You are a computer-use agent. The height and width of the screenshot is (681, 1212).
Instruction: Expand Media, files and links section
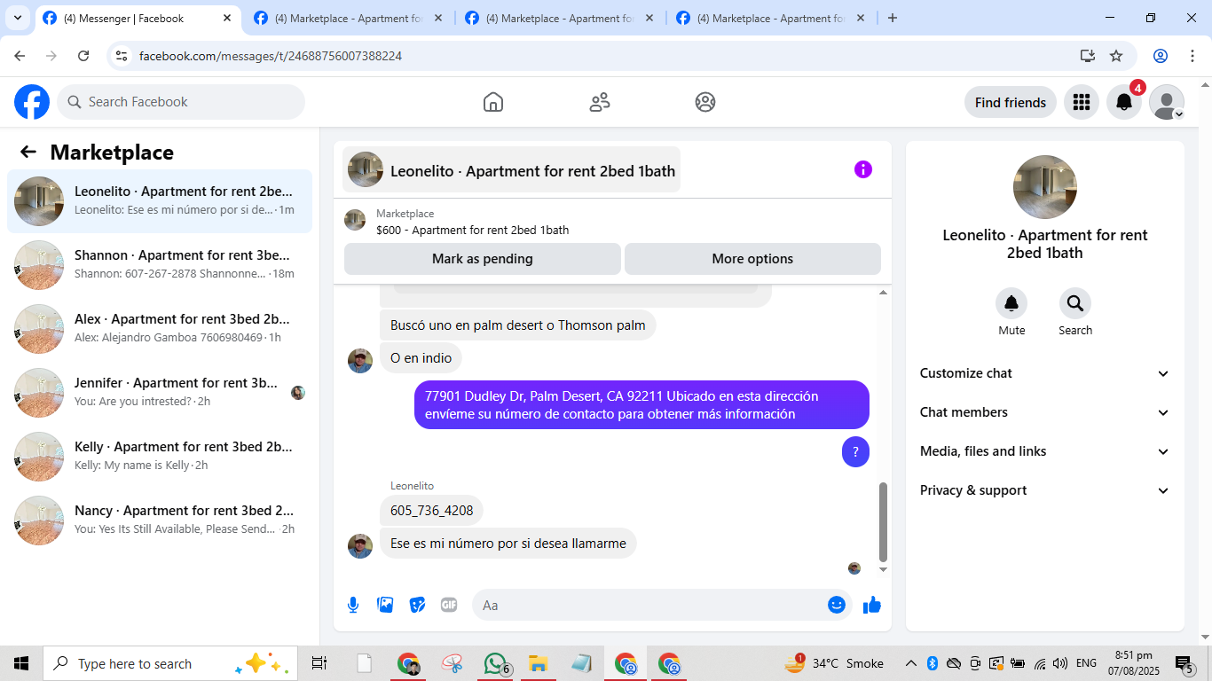pos(1044,451)
